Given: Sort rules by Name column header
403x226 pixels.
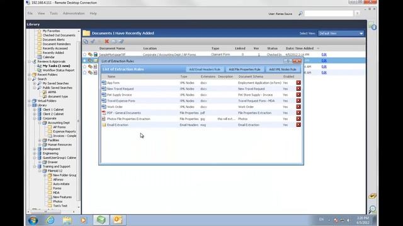Looking at the screenshot, I should coord(111,77).
